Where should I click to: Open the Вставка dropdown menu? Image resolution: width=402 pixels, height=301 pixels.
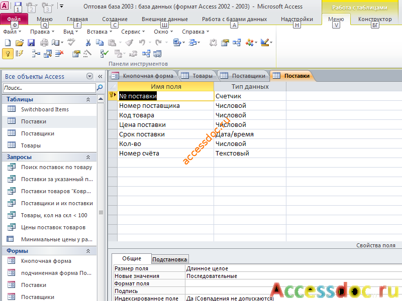tap(99, 32)
